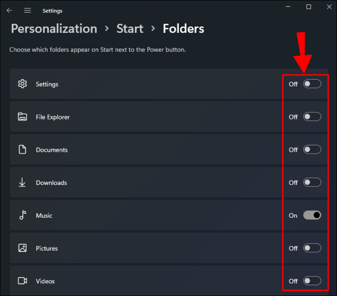This screenshot has height=296, width=337.
Task: Click the Downloads row label
Action: [x=51, y=182]
